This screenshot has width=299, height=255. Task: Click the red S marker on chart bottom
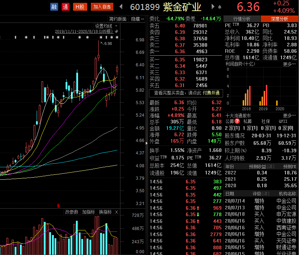pyautogui.click(x=58, y=206)
